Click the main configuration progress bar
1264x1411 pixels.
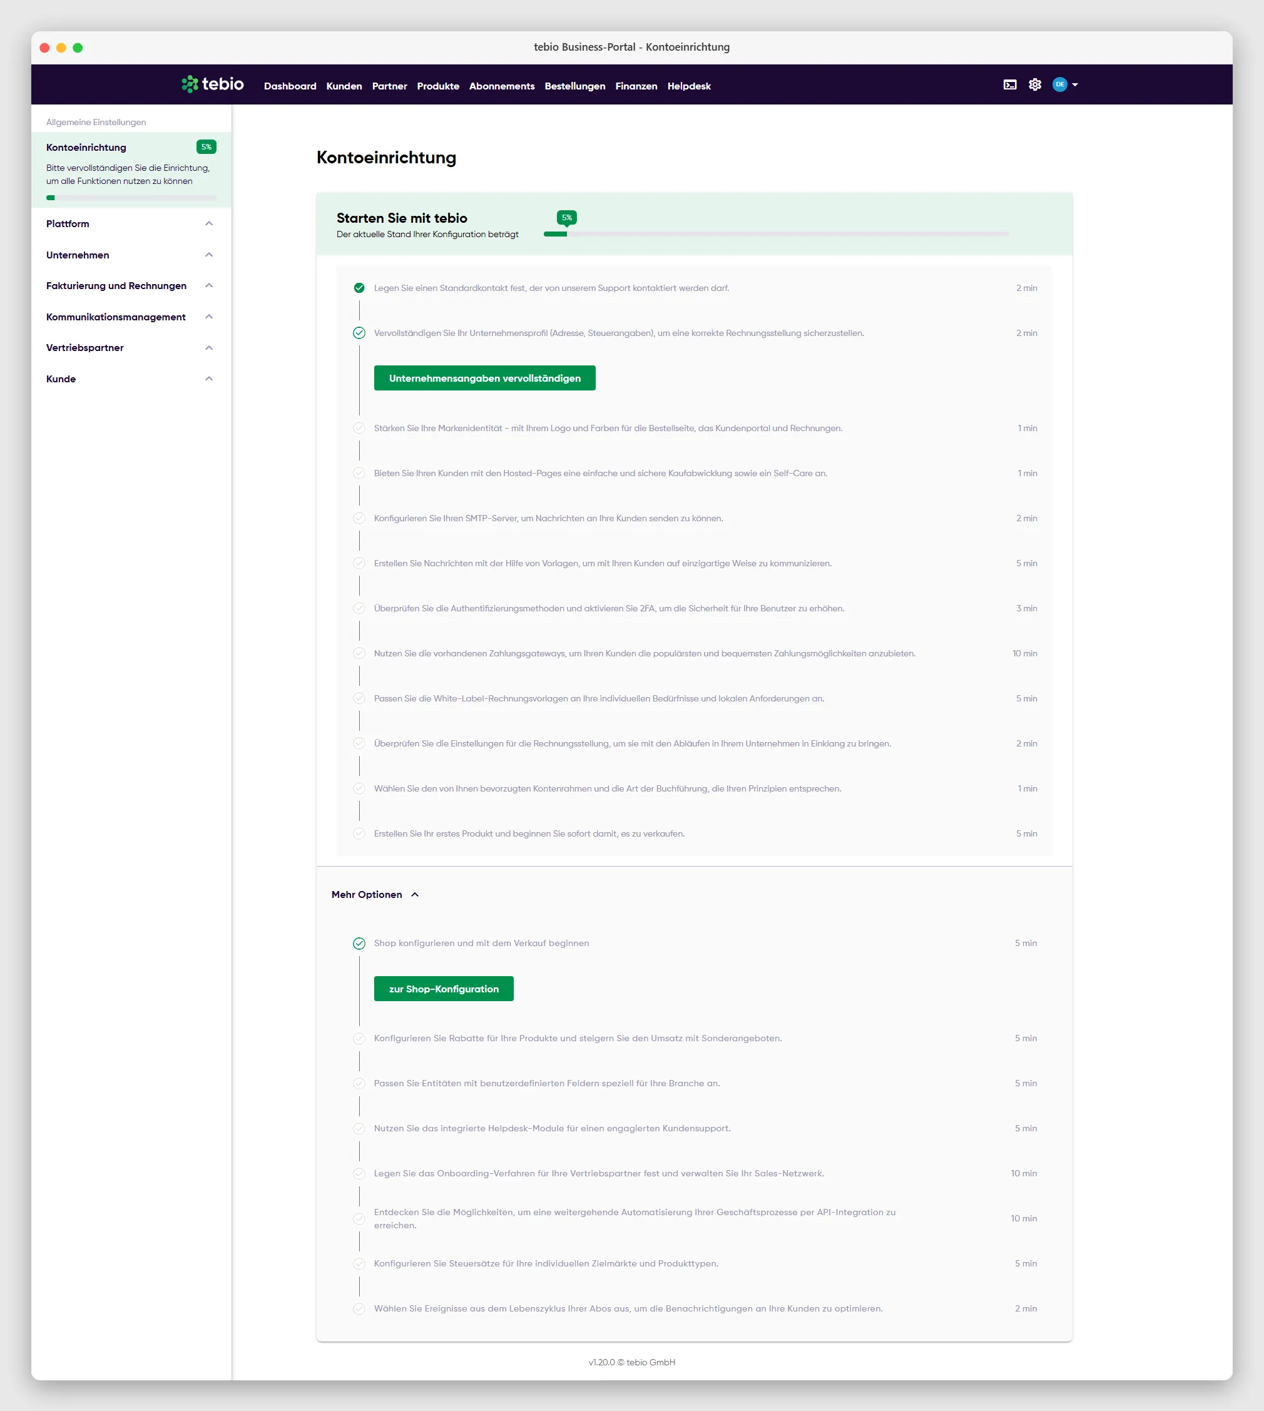tap(777, 234)
